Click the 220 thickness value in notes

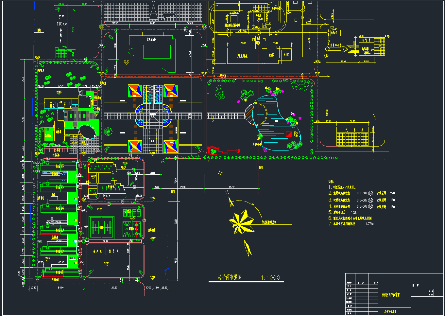392,193
